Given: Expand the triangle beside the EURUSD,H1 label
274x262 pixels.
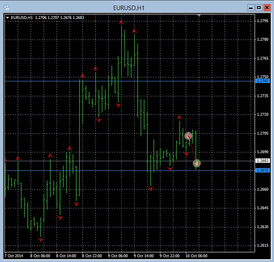Looking at the screenshot, I should [8, 17].
